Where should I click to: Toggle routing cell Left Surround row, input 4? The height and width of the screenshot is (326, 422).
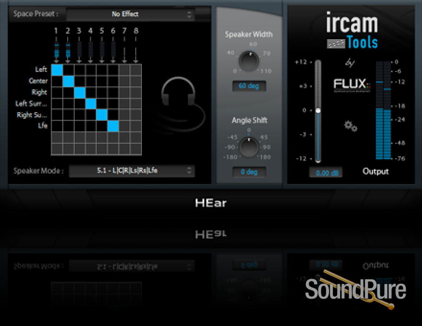pyautogui.click(x=91, y=104)
